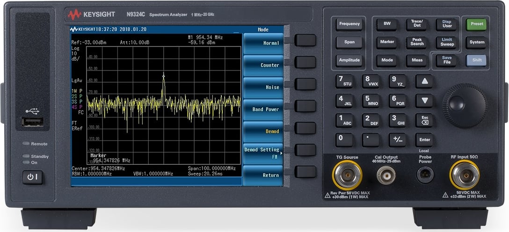
Task: Click the marker at the signal peak
Action: [163, 76]
